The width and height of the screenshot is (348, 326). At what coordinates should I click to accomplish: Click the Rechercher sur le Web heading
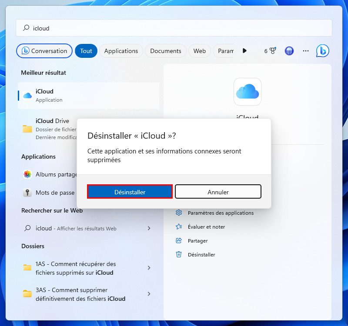point(52,210)
